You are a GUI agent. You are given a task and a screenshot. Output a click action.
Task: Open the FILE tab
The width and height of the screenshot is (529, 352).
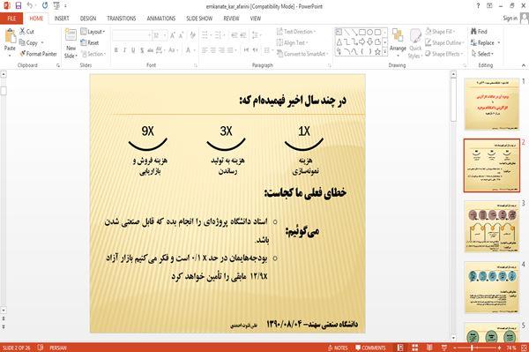[x=11, y=19]
